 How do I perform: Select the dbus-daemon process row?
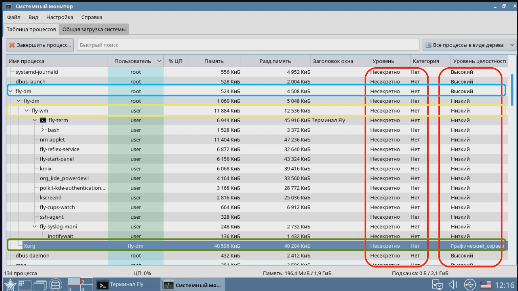257,256
